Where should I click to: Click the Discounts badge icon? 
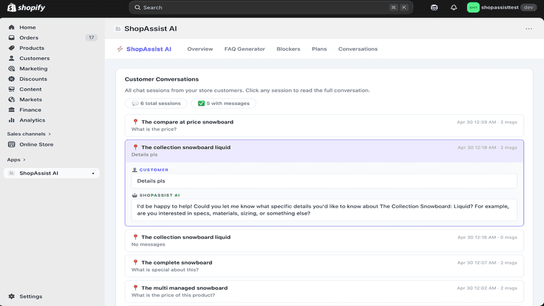click(11, 79)
